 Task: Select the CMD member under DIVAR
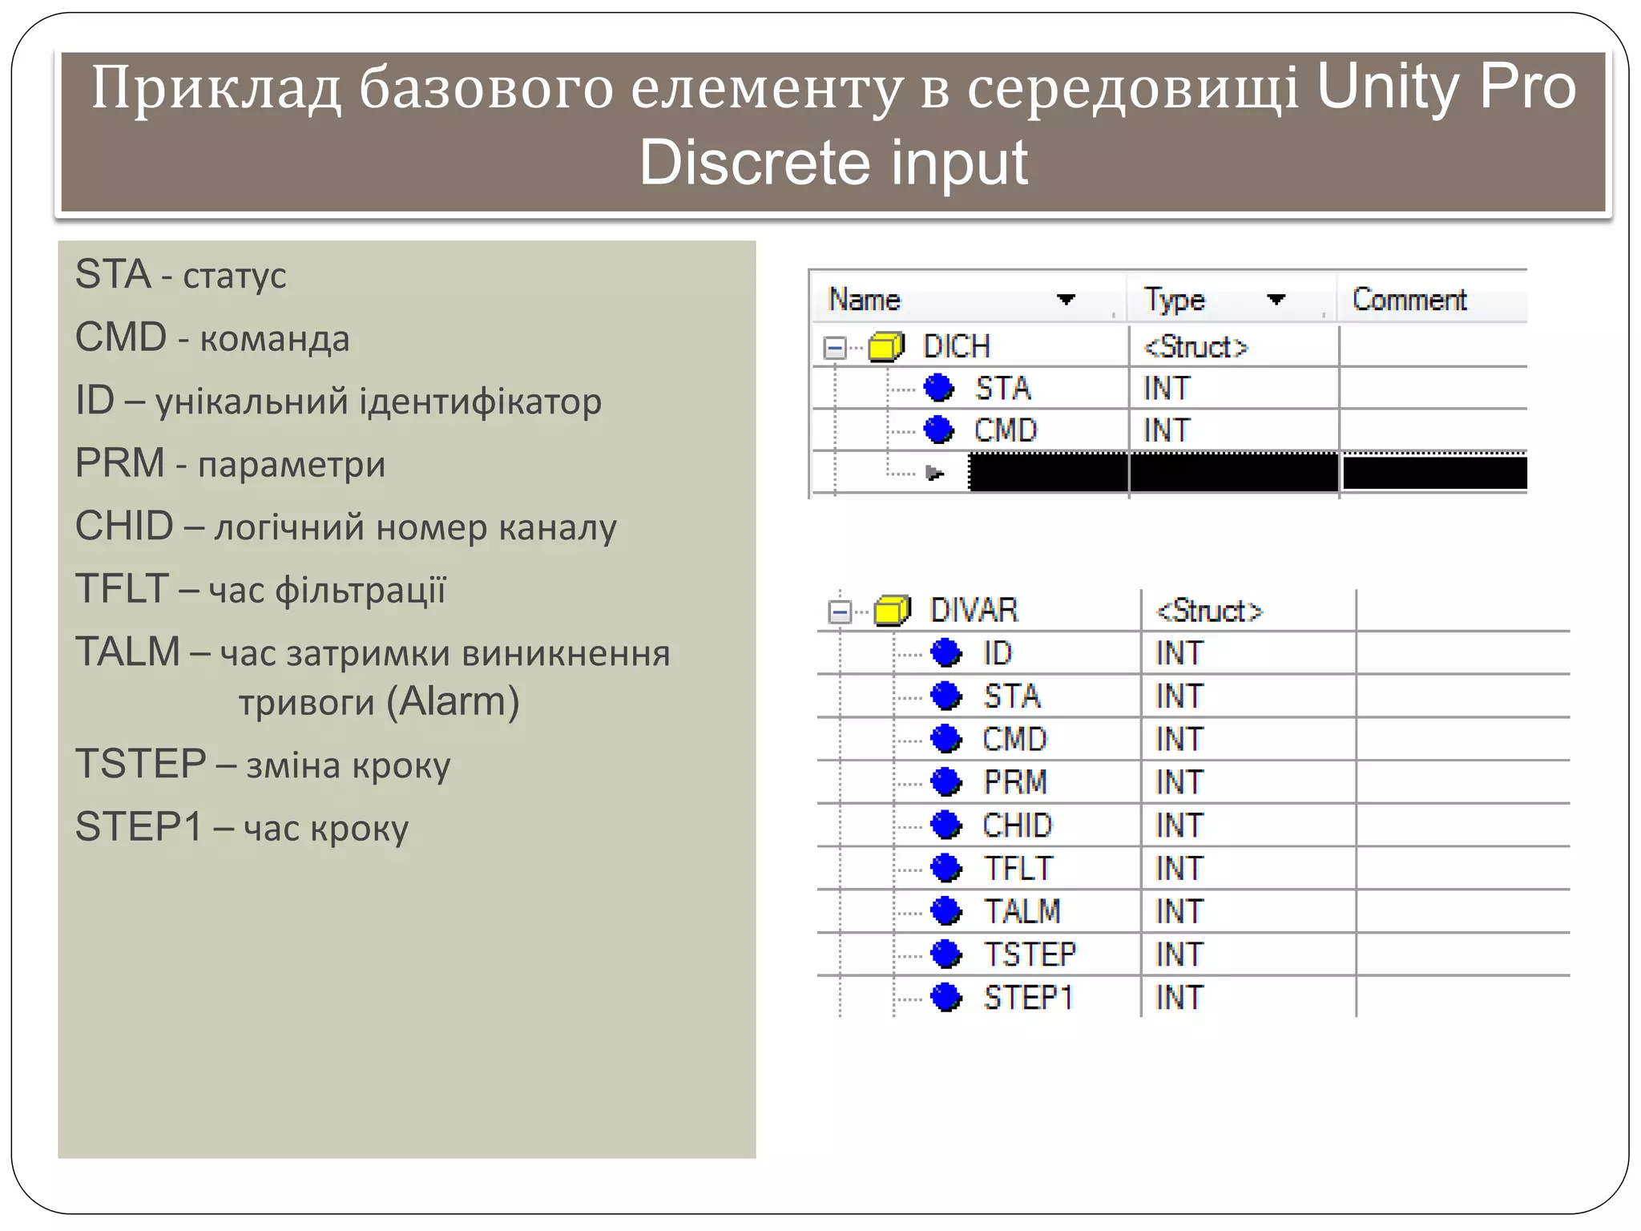1014,739
